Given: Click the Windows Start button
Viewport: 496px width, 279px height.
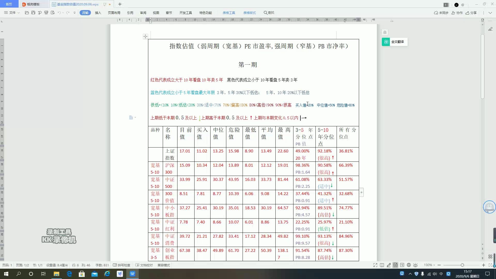Looking at the screenshot, I should coord(6,274).
